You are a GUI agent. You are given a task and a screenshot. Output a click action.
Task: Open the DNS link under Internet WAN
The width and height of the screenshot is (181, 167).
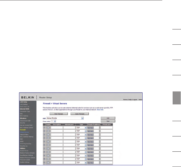(x=21, y=114)
